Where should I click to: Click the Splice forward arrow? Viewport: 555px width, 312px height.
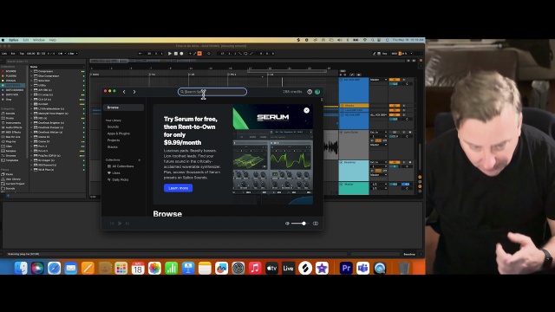tap(134, 92)
